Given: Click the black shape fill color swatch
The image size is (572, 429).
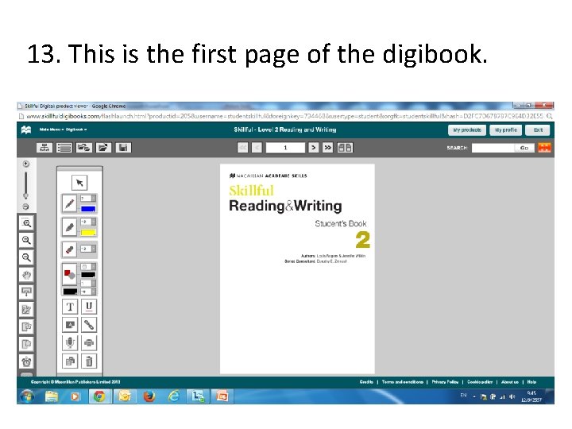Looking at the screenshot, I should [70, 292].
